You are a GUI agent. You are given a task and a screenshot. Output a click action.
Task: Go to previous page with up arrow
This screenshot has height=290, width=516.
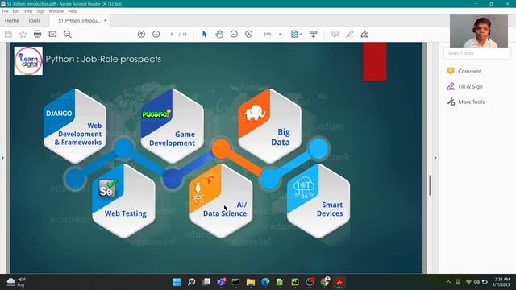[x=141, y=34]
